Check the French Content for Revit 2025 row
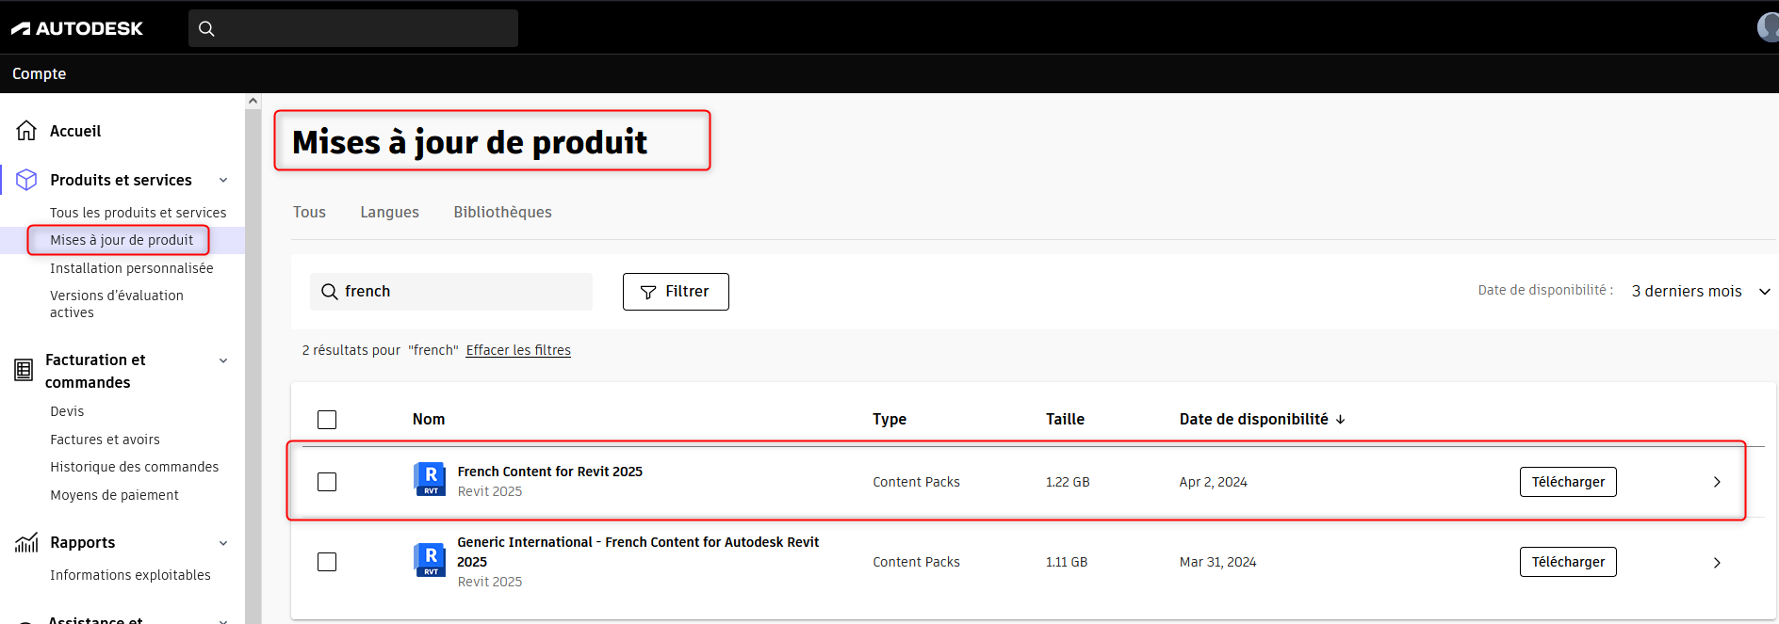1779x624 pixels. coord(327,482)
